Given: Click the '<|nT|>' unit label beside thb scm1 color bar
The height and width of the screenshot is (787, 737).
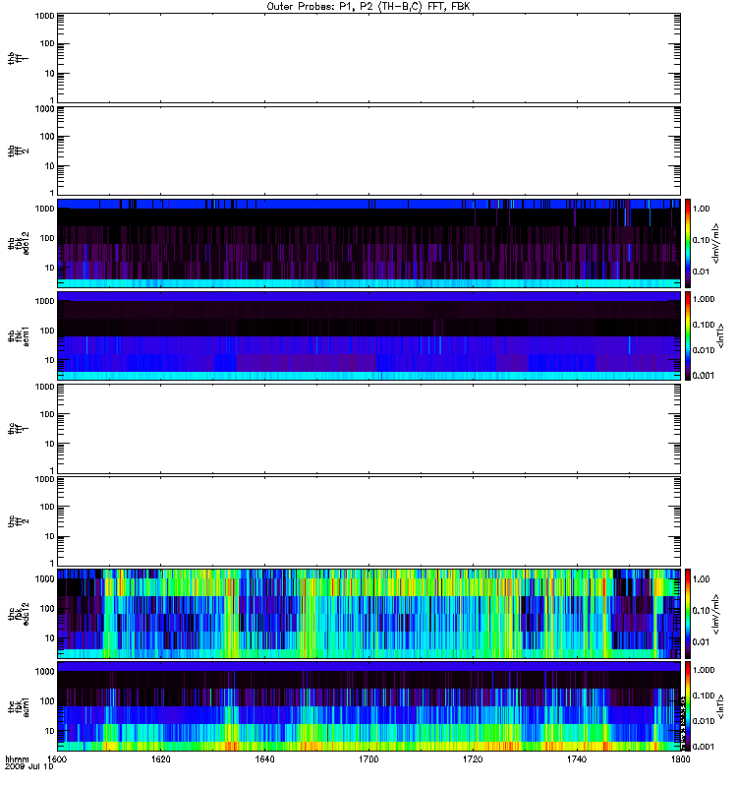Looking at the screenshot, I should coord(721,335).
